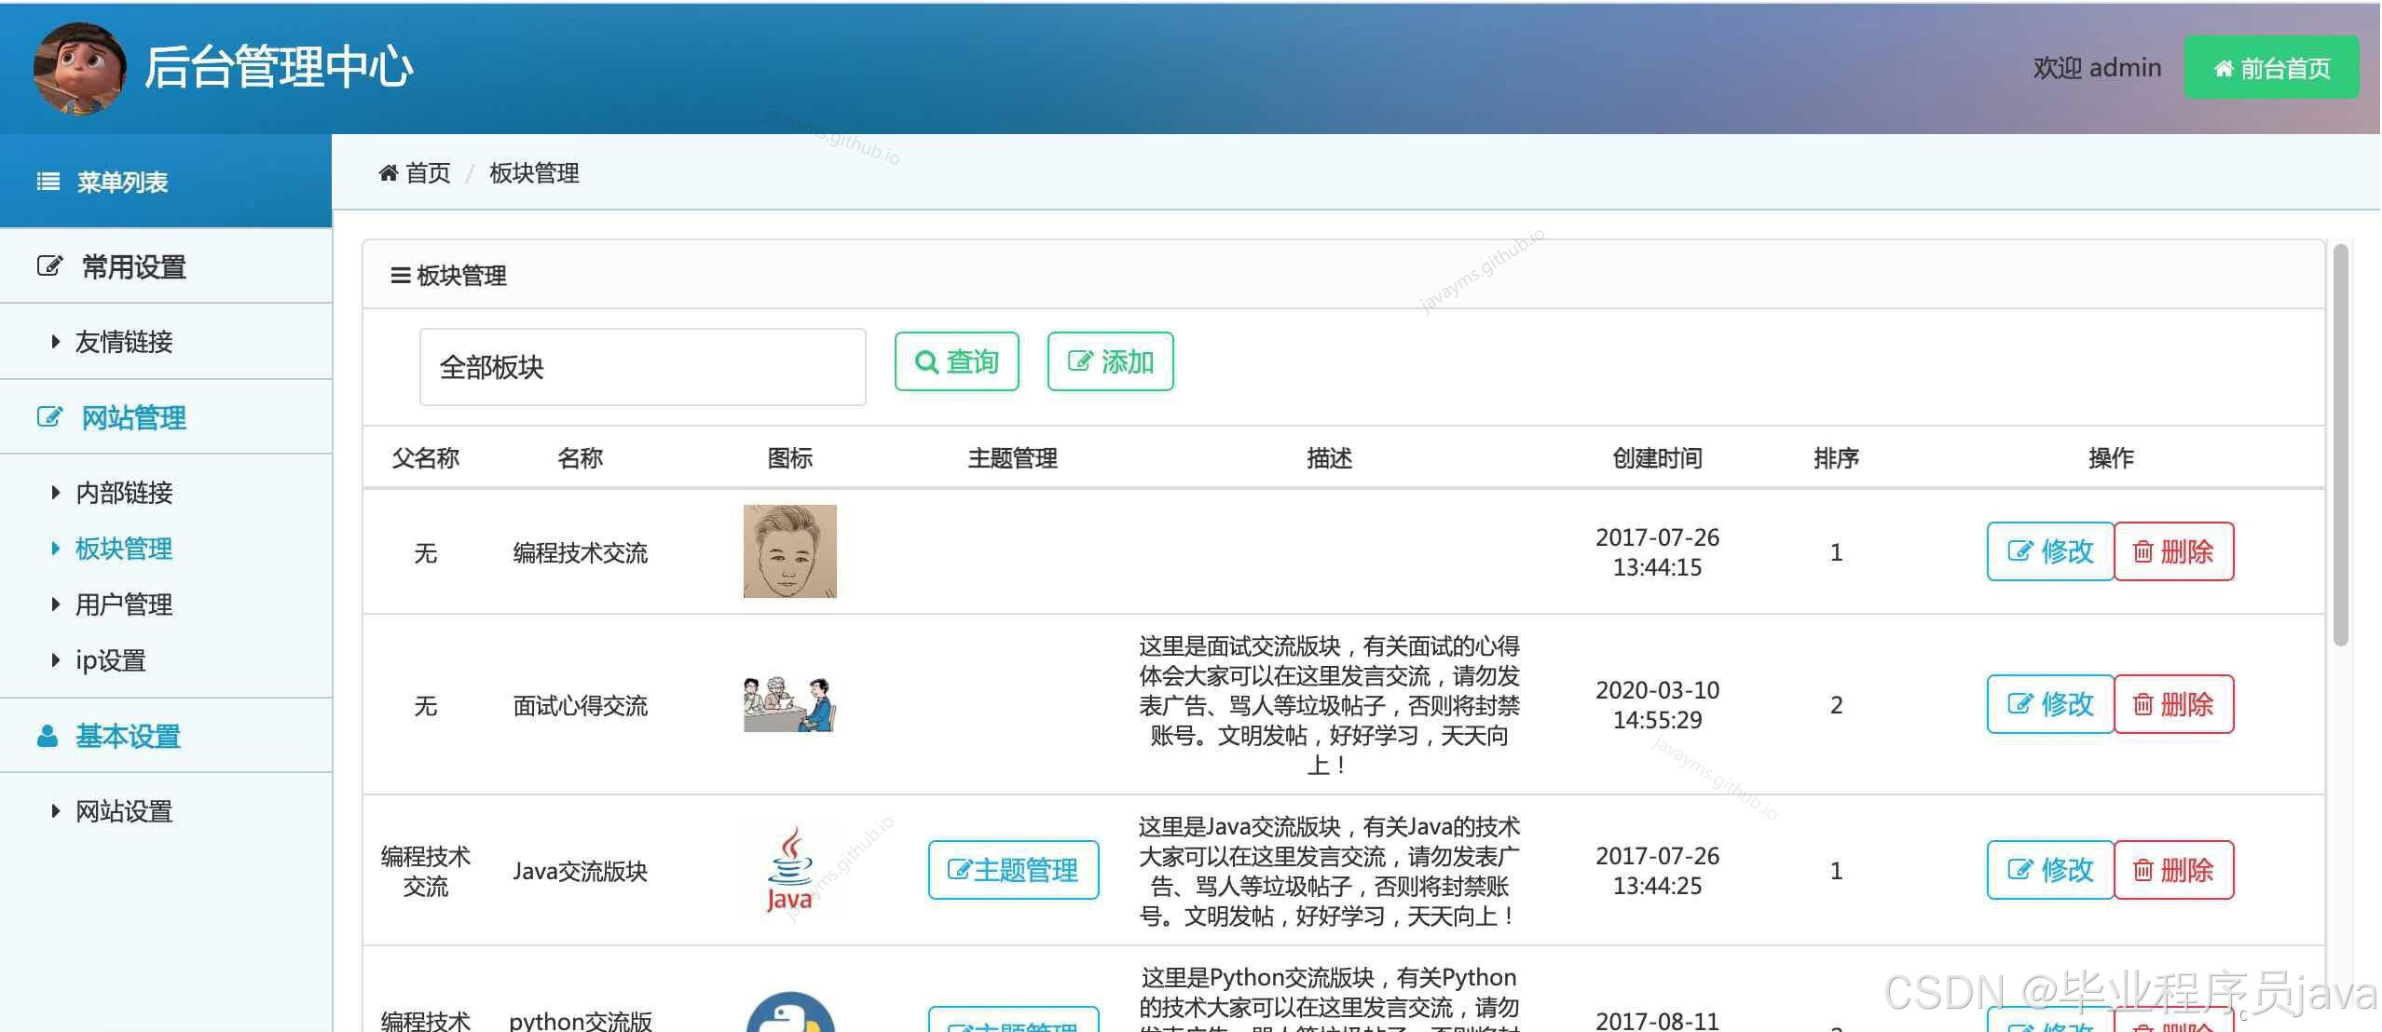
Task: Open 内部链接 from the sidebar menu
Action: coord(123,493)
